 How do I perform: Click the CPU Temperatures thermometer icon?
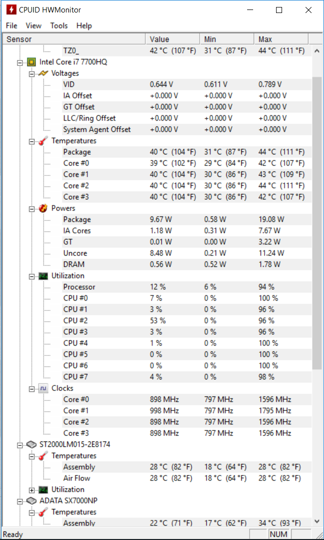43,141
